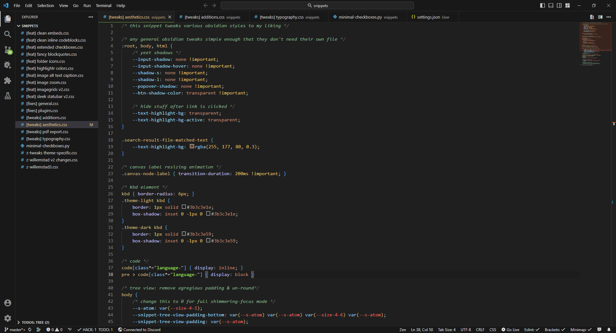
Task: Toggle the secondary side bar visibility
Action: [559, 5]
